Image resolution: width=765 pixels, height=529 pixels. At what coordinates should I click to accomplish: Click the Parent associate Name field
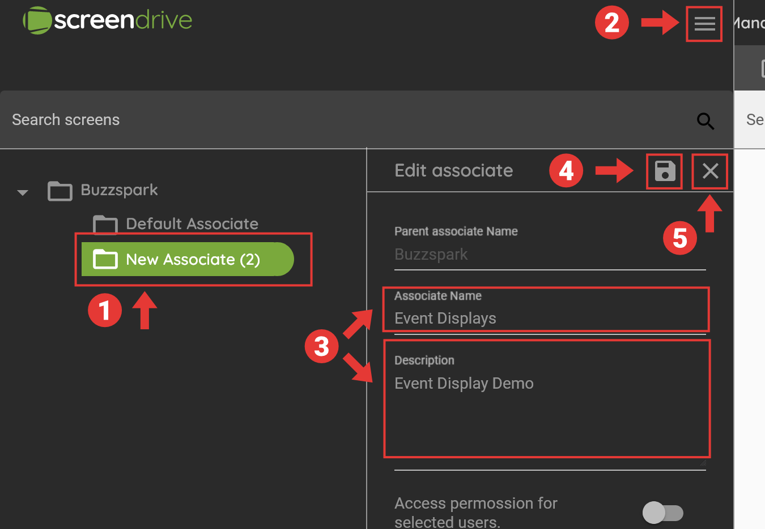click(544, 255)
